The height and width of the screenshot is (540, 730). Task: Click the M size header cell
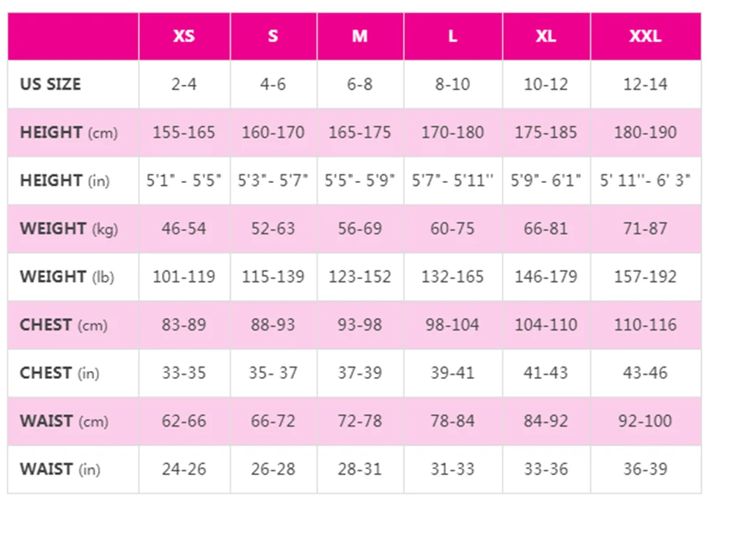(360, 36)
